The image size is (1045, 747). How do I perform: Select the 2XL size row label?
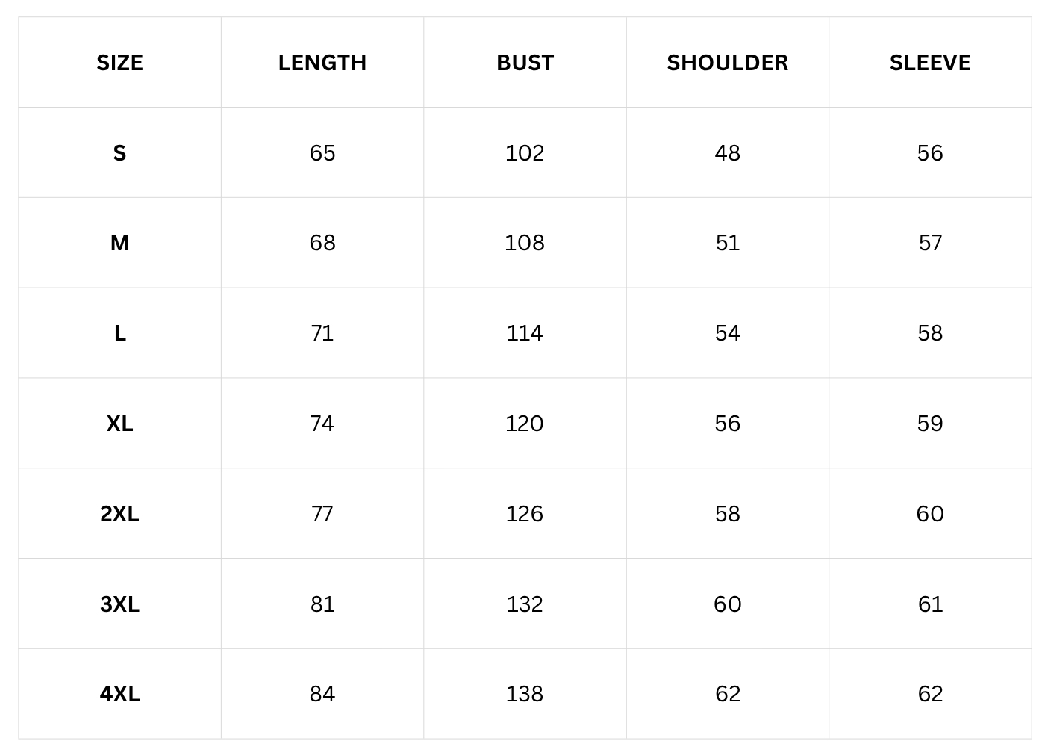pos(119,514)
